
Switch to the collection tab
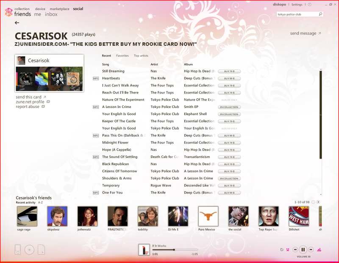pos(22,9)
